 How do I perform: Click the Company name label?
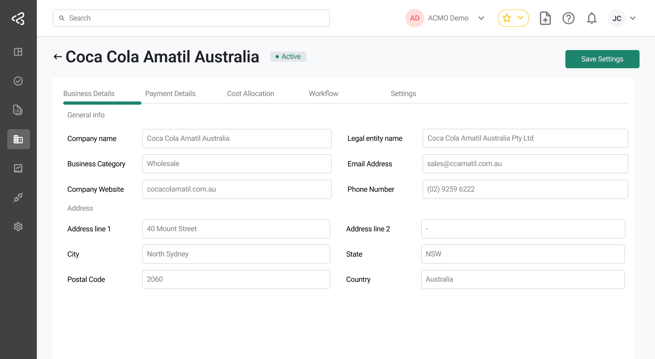(x=92, y=139)
